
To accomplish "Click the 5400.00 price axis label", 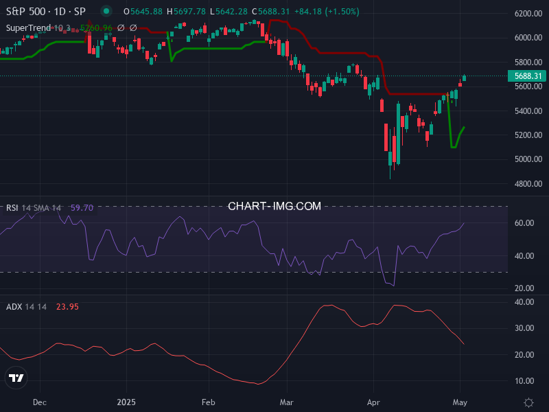I will (x=528, y=111).
